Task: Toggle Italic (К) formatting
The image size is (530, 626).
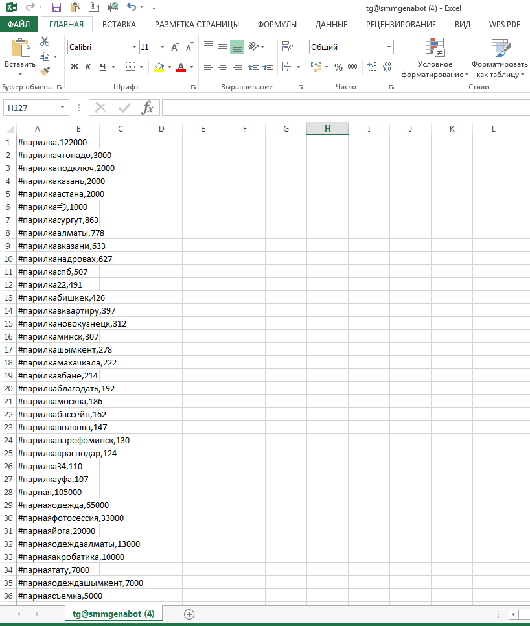Action: [88, 67]
